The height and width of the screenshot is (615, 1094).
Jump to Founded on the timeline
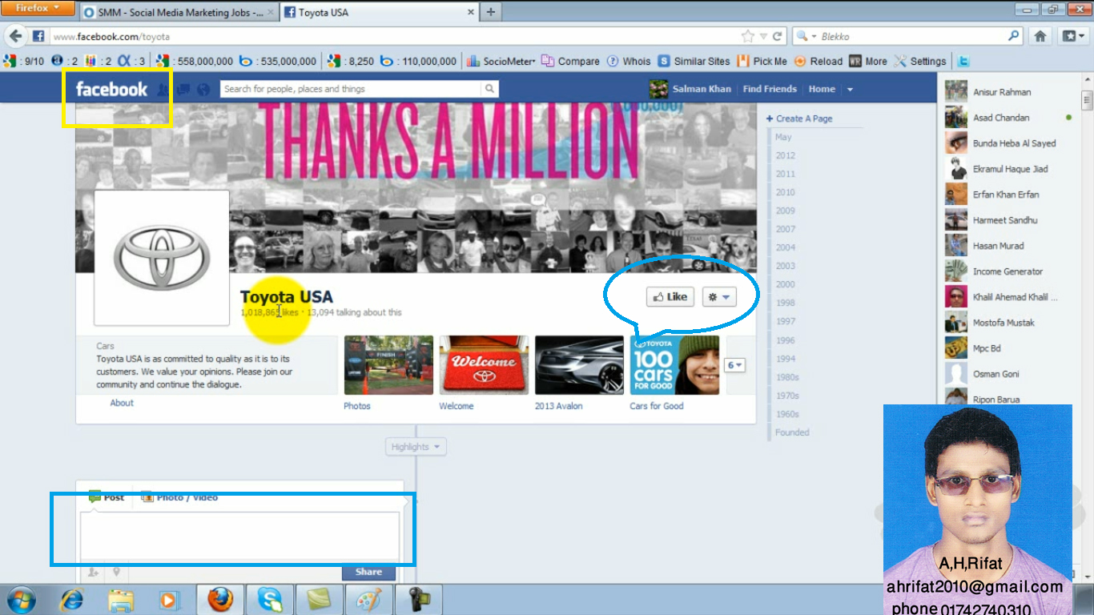click(x=792, y=432)
